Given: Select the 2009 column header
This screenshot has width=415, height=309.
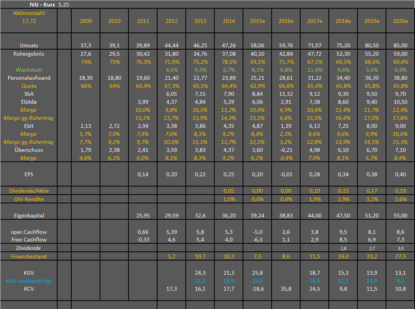Looking at the screenshot, I should 86,21.
